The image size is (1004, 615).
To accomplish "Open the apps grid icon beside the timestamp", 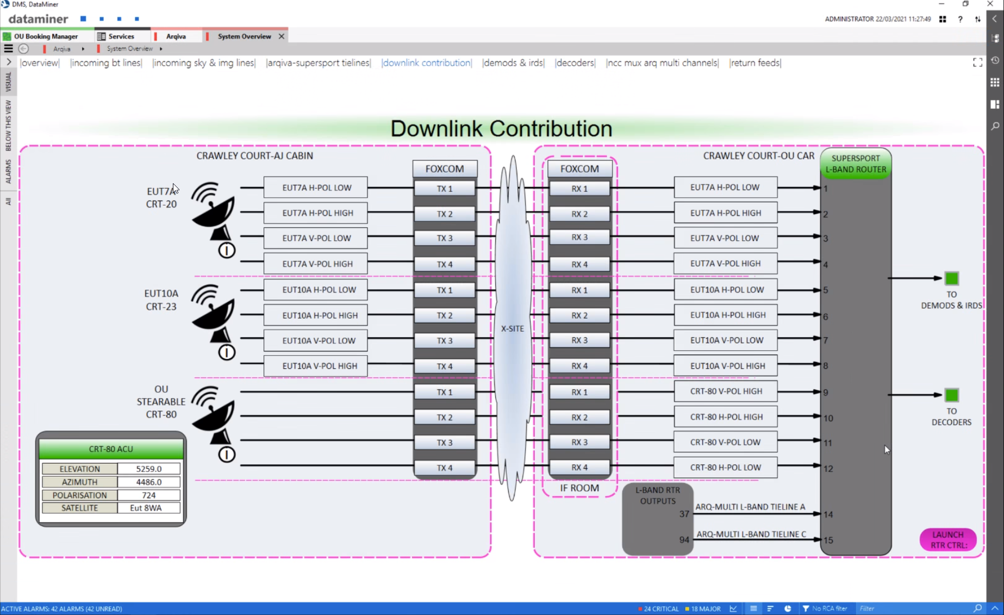I will [x=943, y=19].
